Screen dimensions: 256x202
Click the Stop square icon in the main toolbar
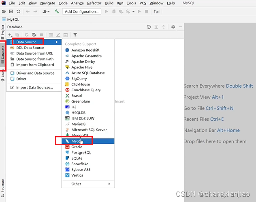pyautogui.click(x=147, y=11)
